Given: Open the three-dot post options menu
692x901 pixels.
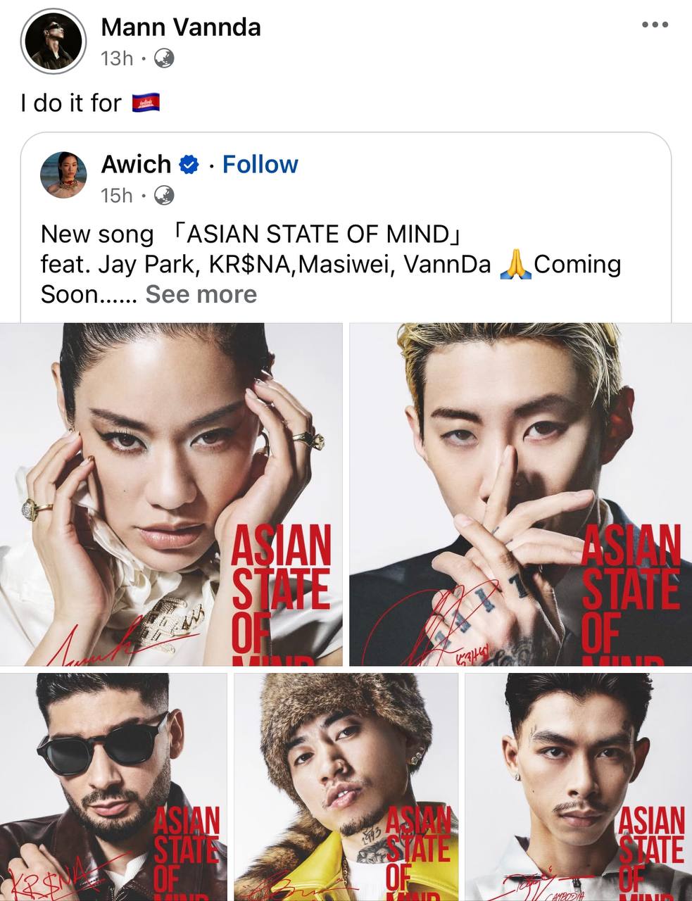Looking at the screenshot, I should pyautogui.click(x=655, y=25).
